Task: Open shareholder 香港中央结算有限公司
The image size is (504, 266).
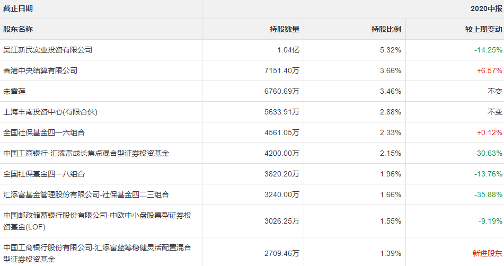Action: 40,70
